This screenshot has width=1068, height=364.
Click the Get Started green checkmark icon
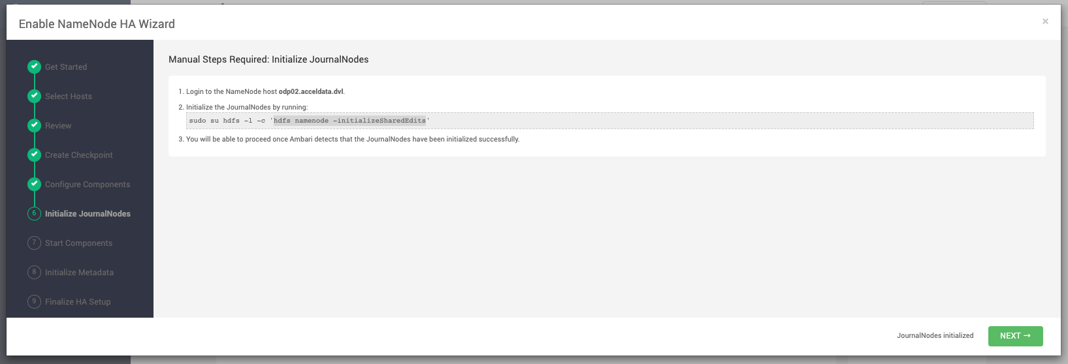click(34, 67)
